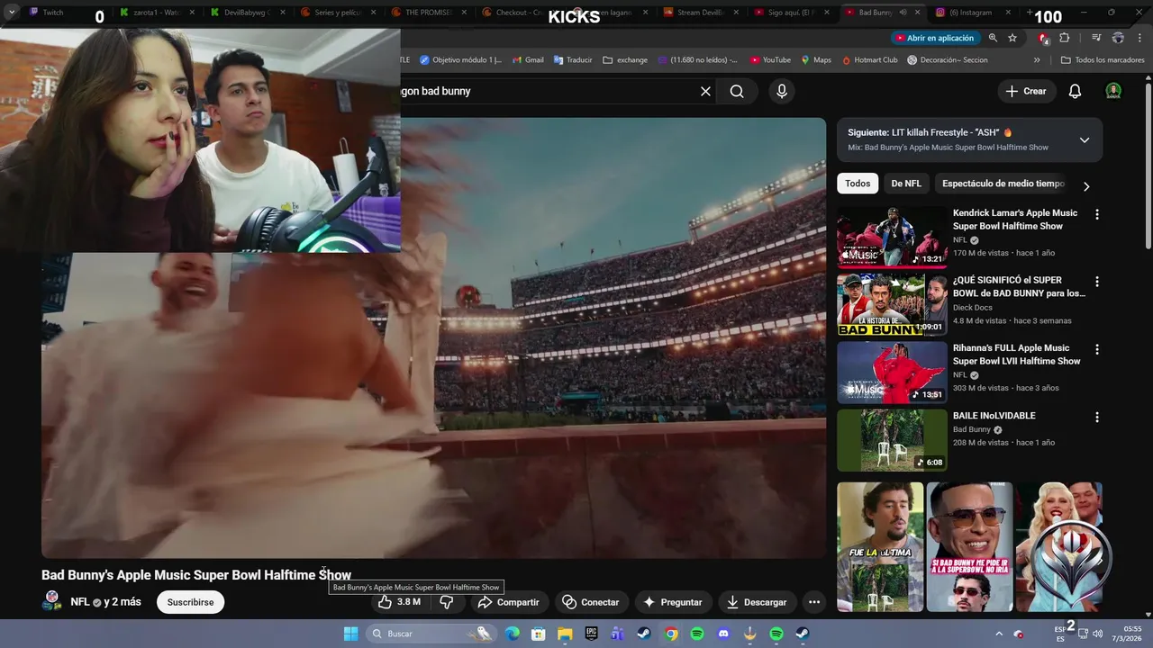The height and width of the screenshot is (648, 1153).
Task: Click Abrir en aplicación button
Action: (x=934, y=38)
